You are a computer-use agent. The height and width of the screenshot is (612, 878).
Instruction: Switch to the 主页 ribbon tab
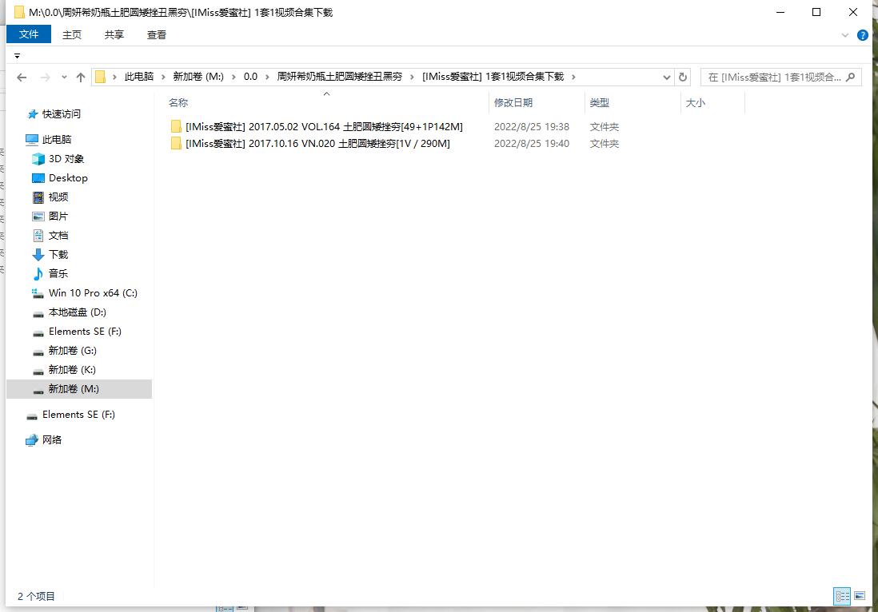72,34
